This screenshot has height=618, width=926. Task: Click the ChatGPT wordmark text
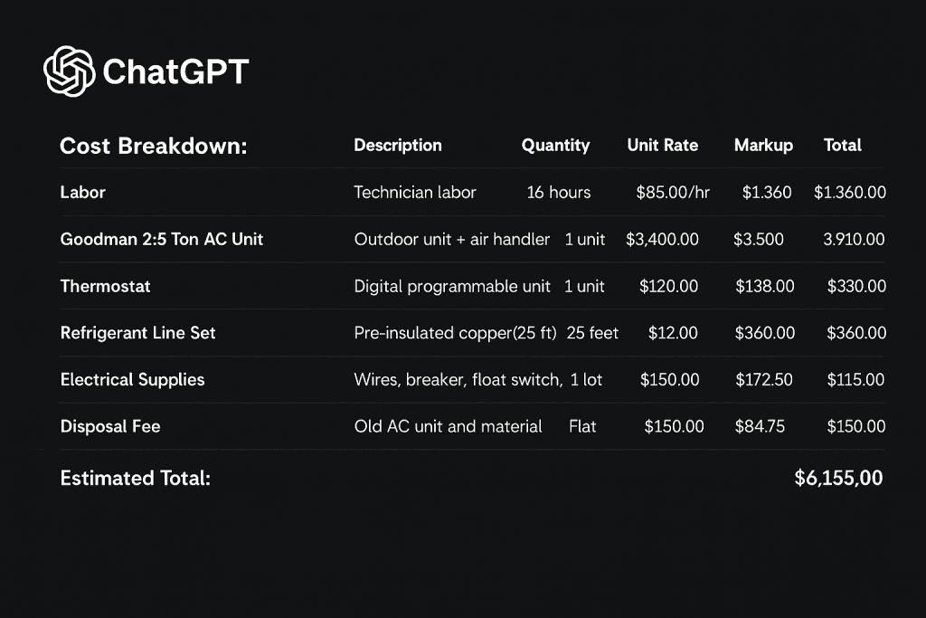(x=175, y=72)
